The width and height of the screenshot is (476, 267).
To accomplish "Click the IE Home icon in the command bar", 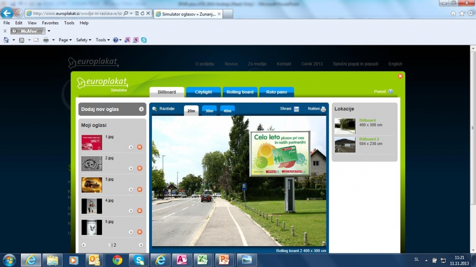I will pyautogui.click(x=7, y=40).
